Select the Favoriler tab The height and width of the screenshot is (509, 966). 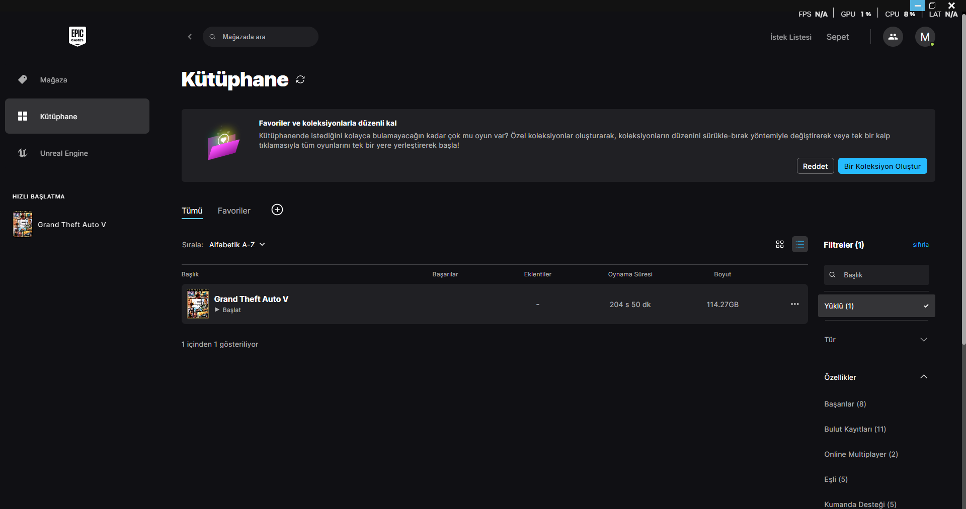[x=234, y=211]
